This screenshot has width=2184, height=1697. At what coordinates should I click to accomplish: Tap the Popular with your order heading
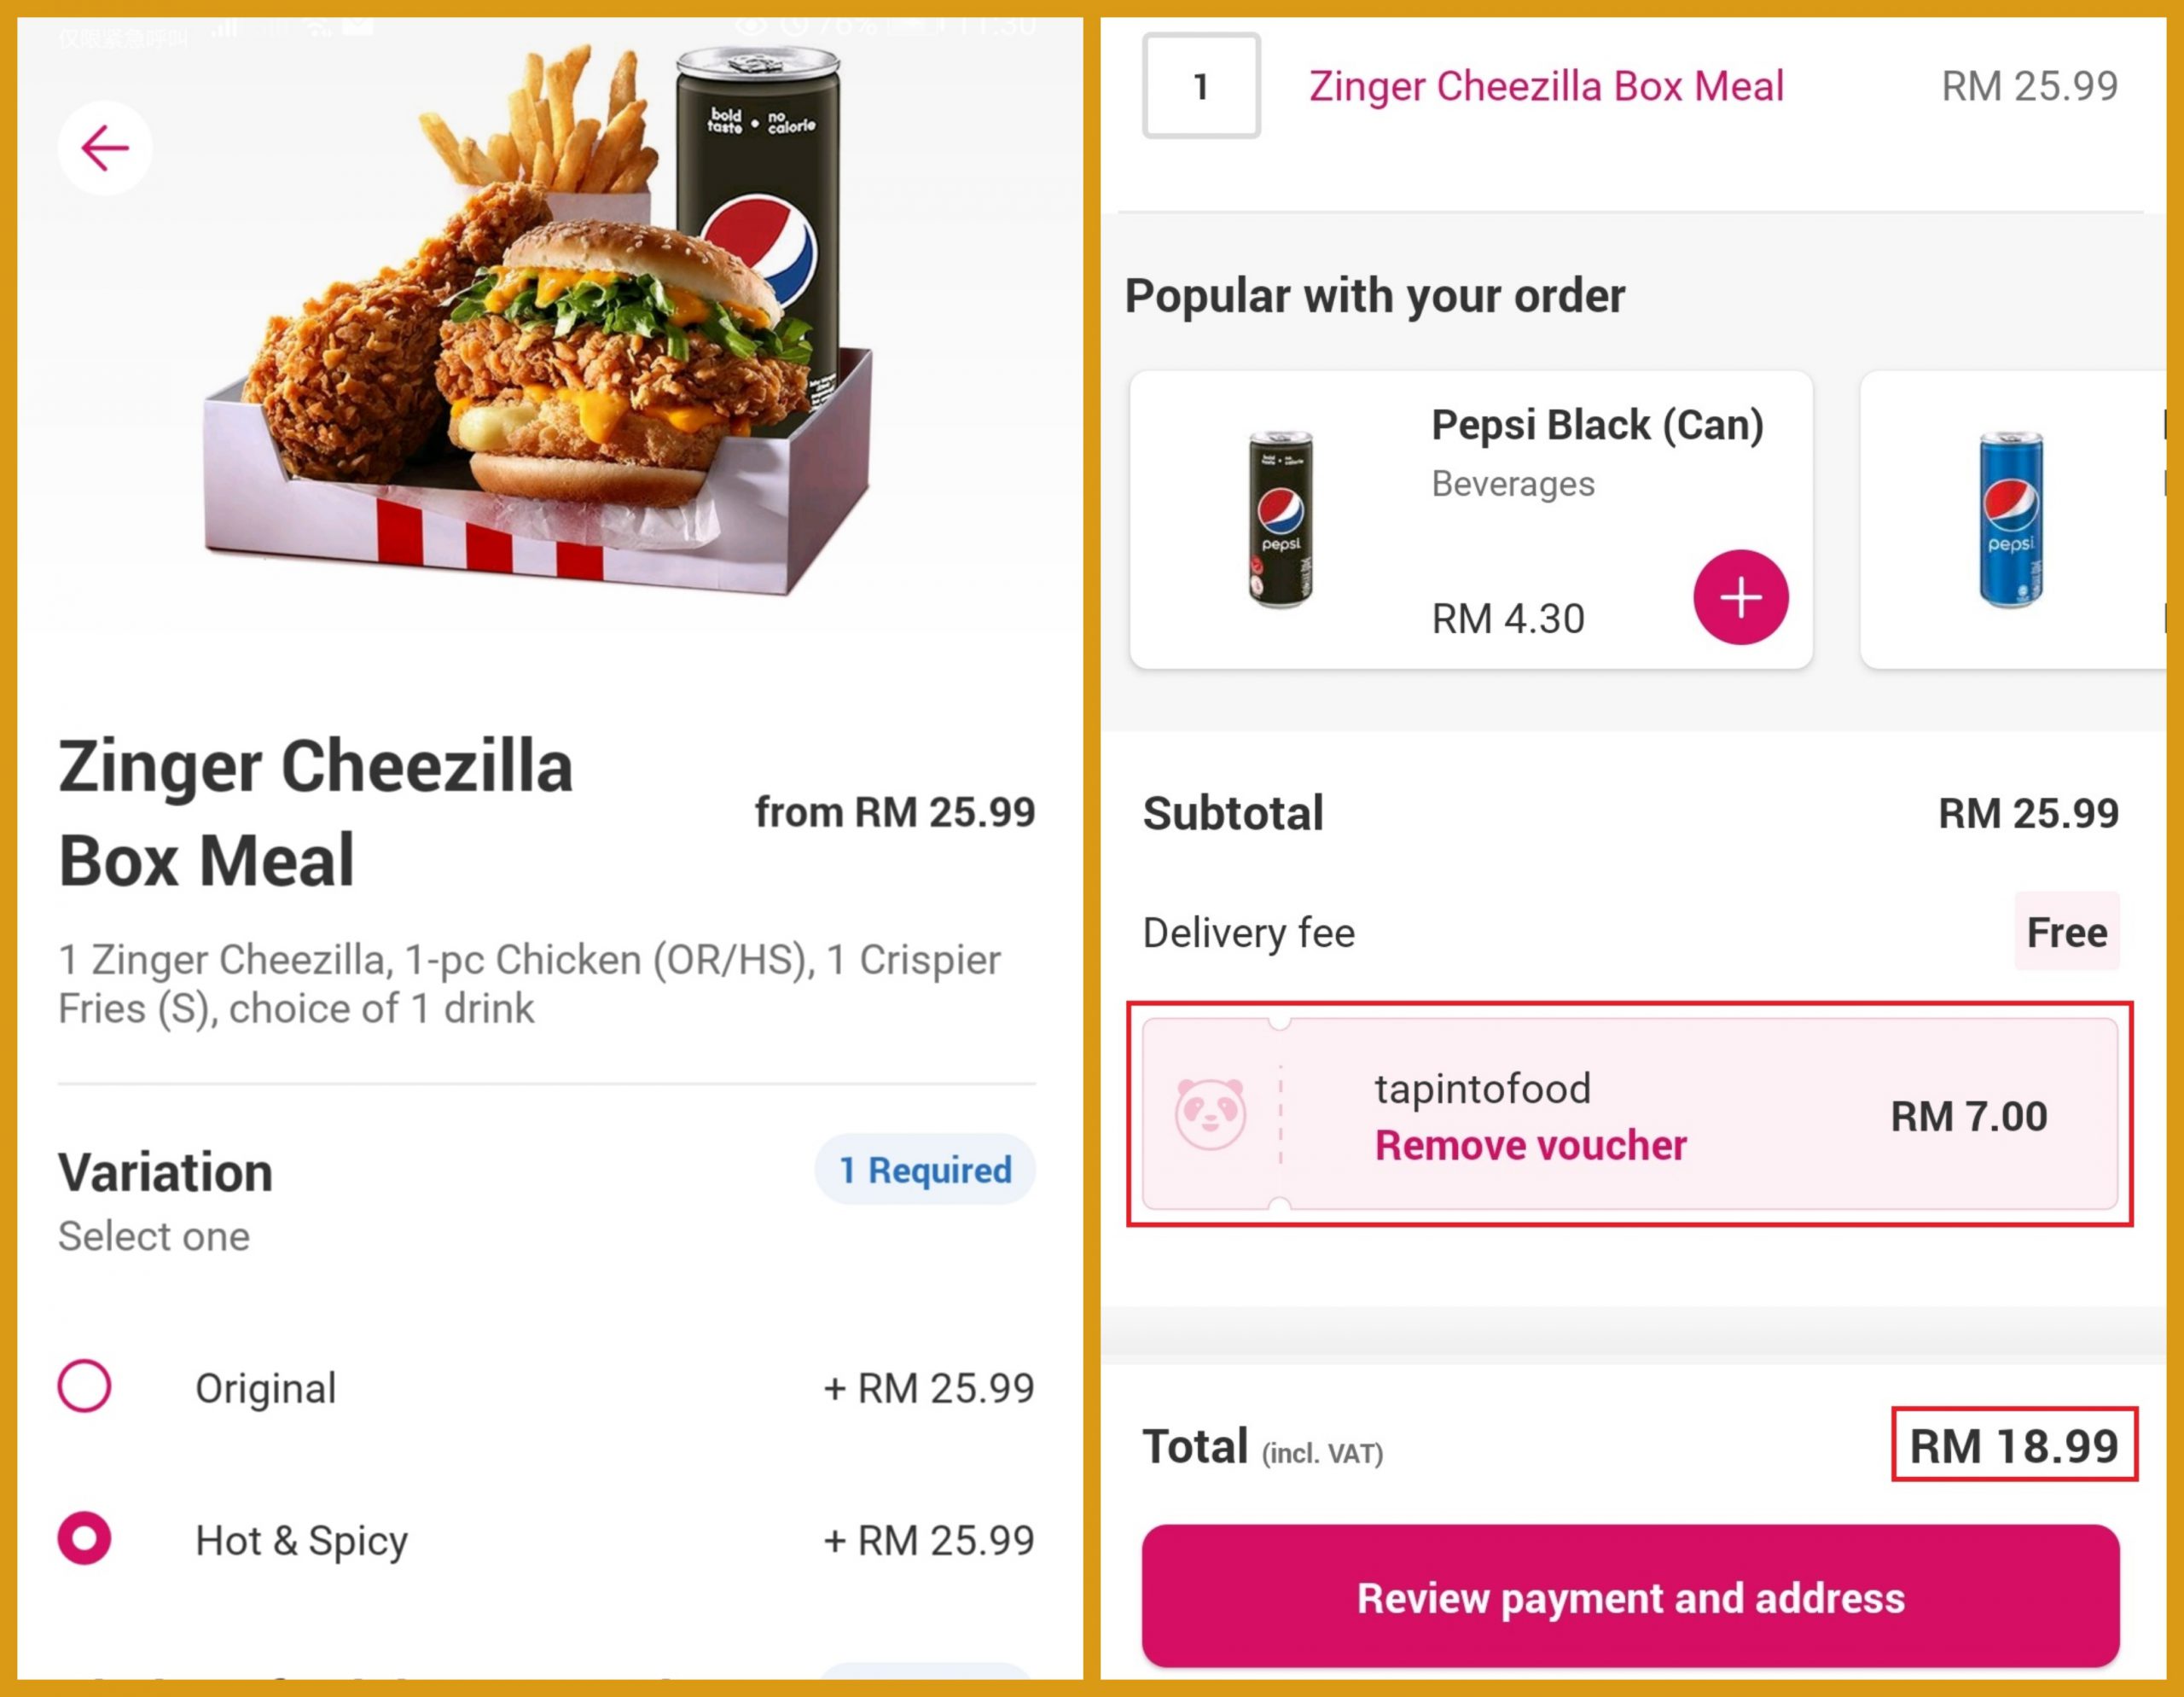(x=1375, y=296)
